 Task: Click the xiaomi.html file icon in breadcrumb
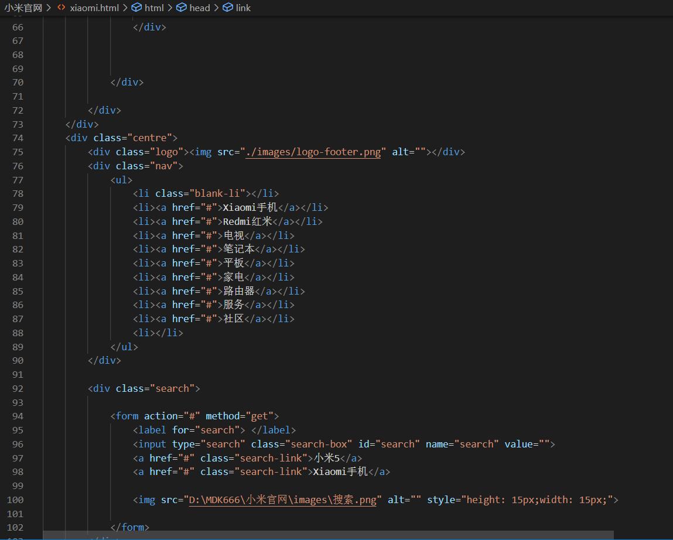pos(61,8)
